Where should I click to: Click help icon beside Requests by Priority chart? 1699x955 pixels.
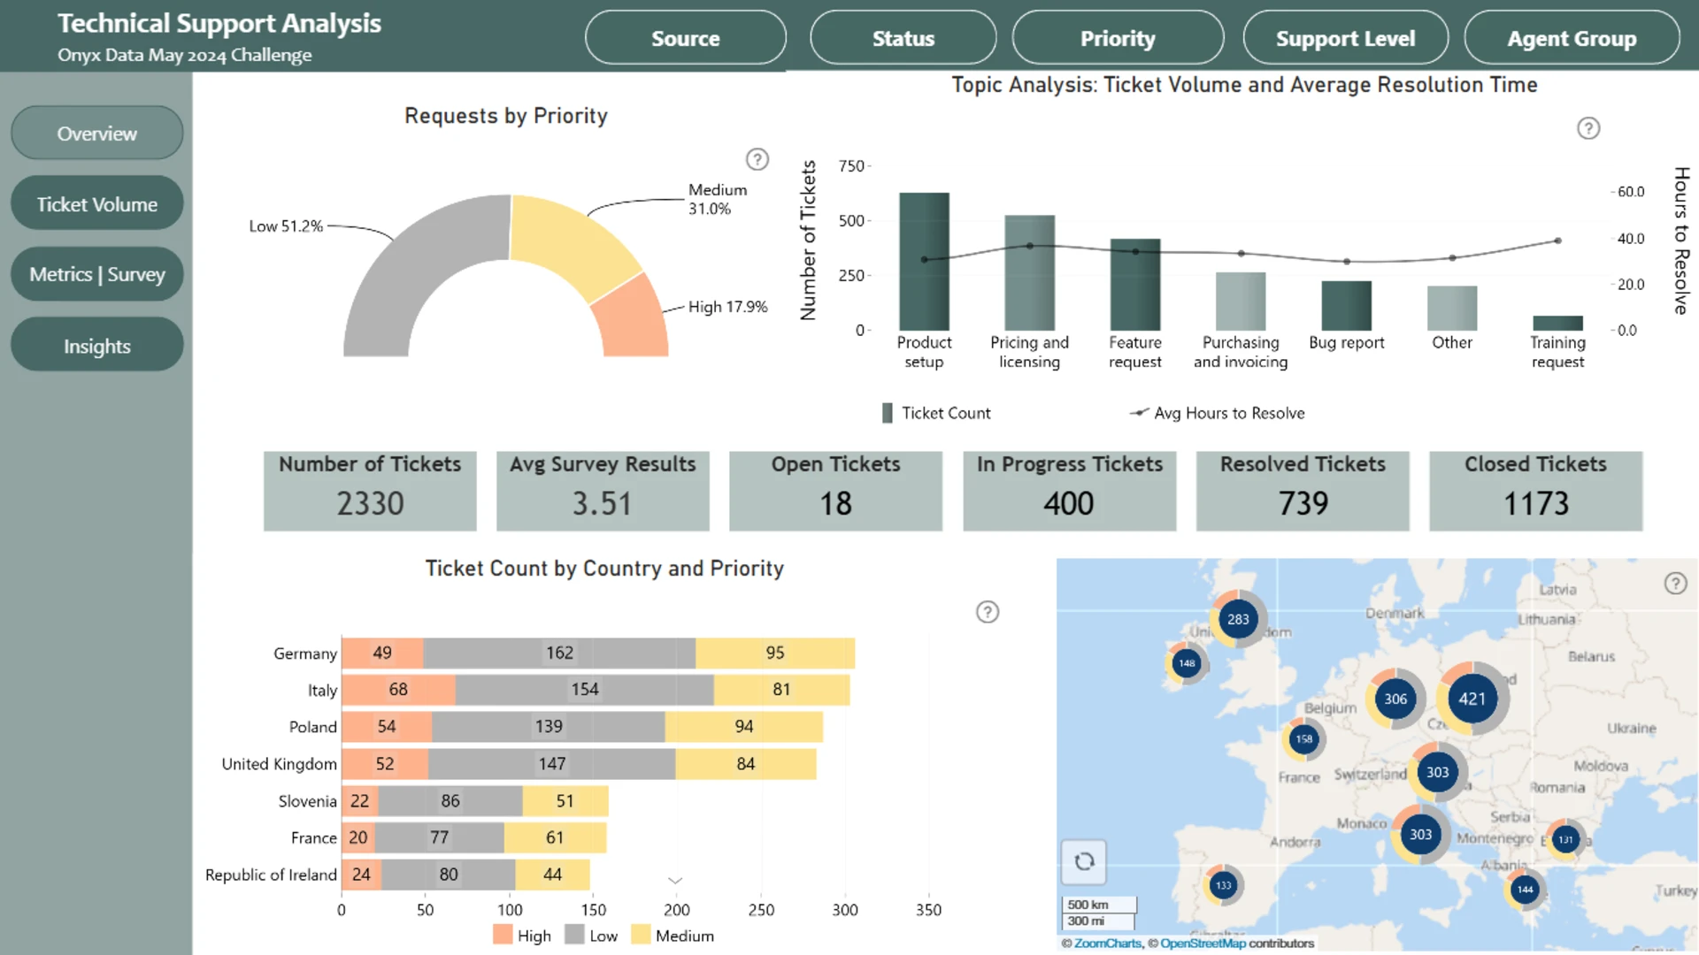(x=757, y=159)
